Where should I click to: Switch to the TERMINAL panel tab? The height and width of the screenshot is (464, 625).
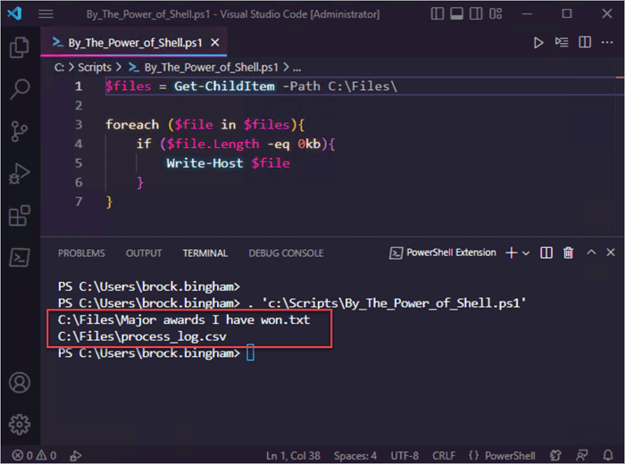(x=205, y=253)
